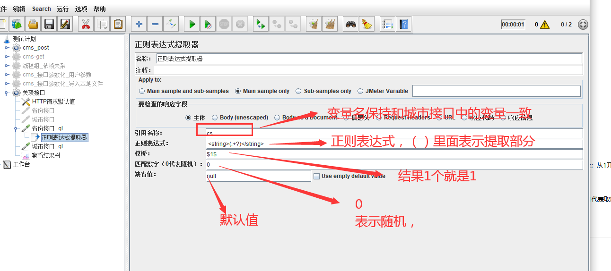Select 工作台 in the tree
The height and width of the screenshot is (271, 611).
[x=21, y=165]
